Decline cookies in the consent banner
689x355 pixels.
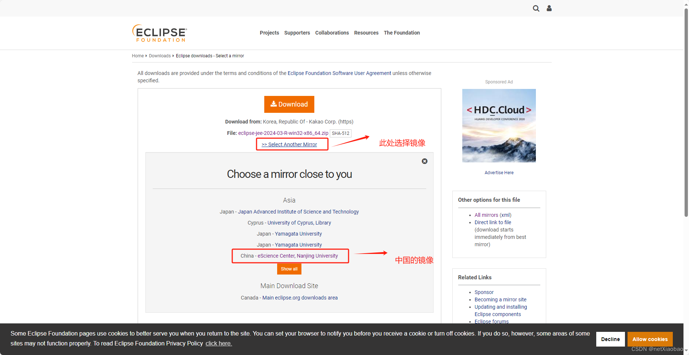[610, 339]
